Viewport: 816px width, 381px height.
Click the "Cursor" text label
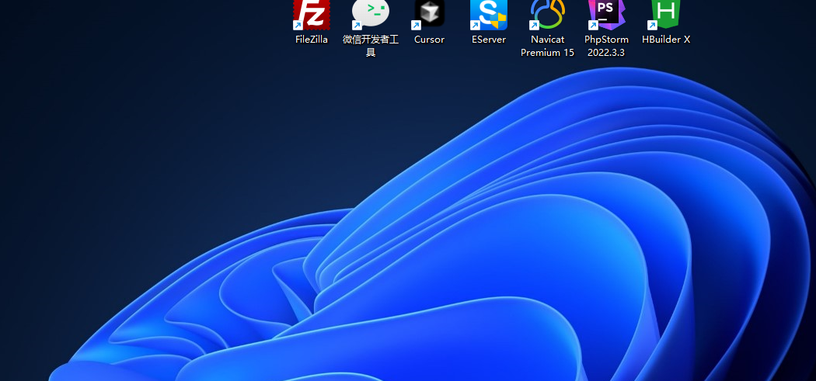429,40
